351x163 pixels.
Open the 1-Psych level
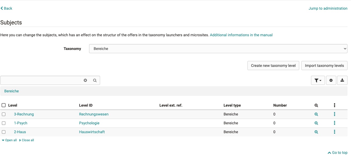[x=21, y=123]
